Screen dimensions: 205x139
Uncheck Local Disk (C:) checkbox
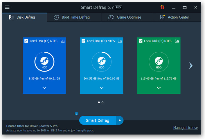[26, 41]
